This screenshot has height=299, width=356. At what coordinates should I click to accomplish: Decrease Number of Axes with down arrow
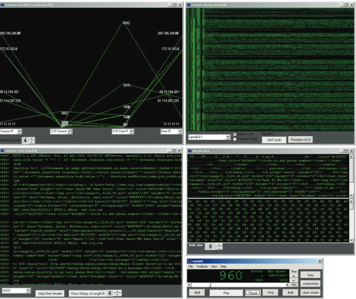[x=32, y=142]
